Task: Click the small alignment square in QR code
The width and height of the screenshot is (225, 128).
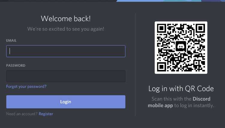Action: 196,63
